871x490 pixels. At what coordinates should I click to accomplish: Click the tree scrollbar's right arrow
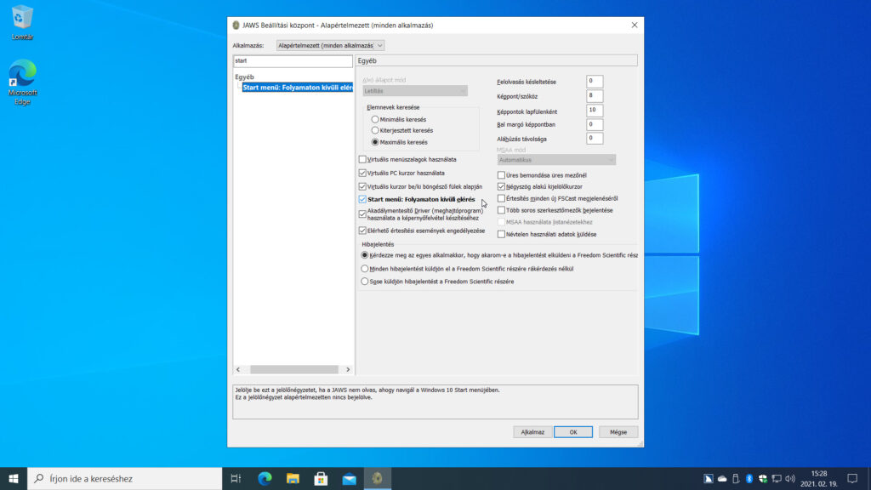(348, 369)
